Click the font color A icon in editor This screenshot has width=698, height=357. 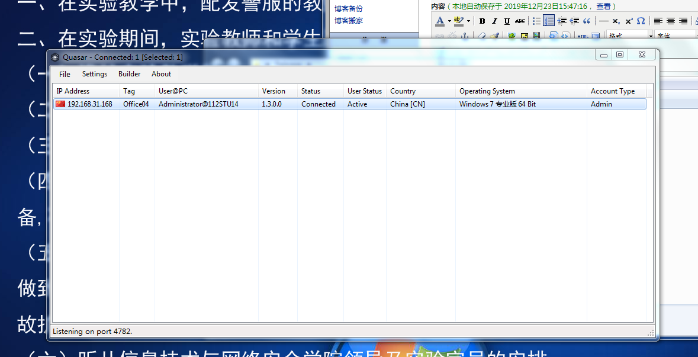point(440,21)
